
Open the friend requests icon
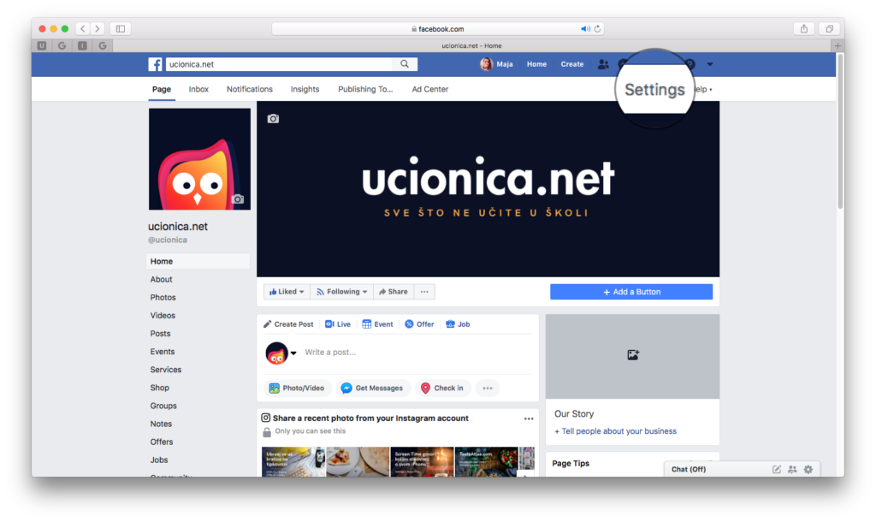click(x=603, y=64)
